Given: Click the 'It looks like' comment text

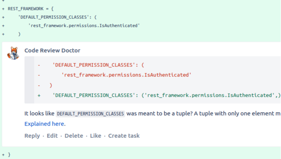Looking at the screenshot, I should click(x=39, y=114).
